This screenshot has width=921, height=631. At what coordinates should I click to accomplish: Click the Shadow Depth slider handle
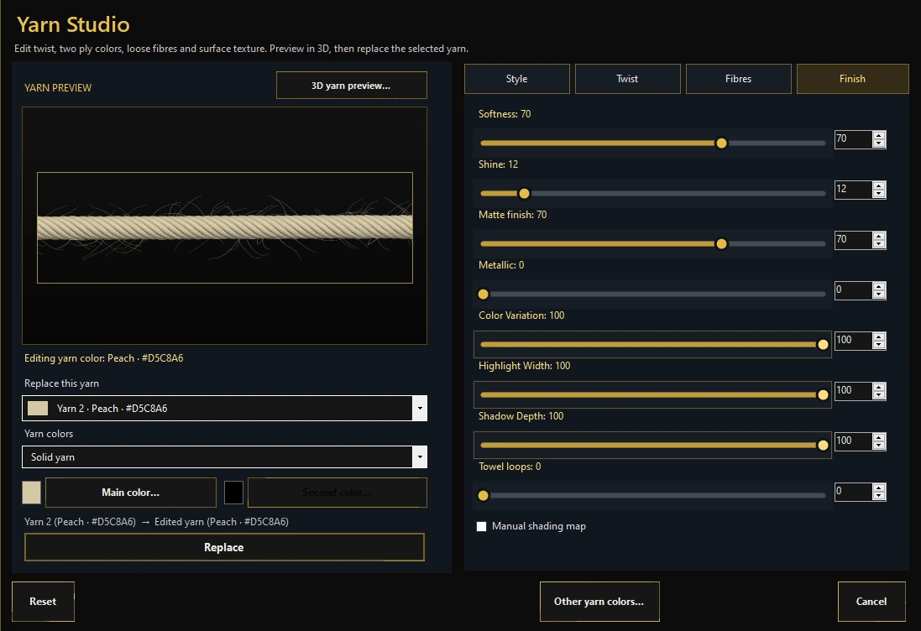pos(823,446)
